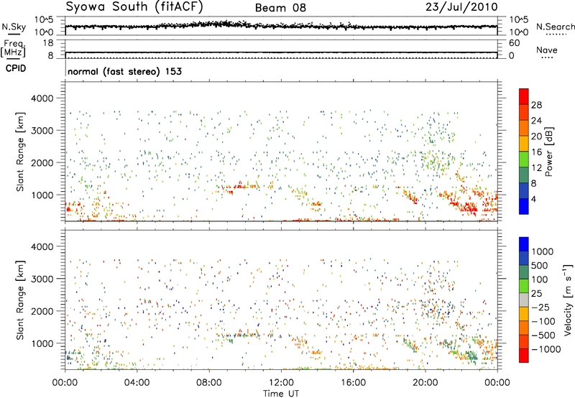Click the 'Freq. [MHz]' axis label
Viewport: 575px width, 398px height.
(x=14, y=49)
